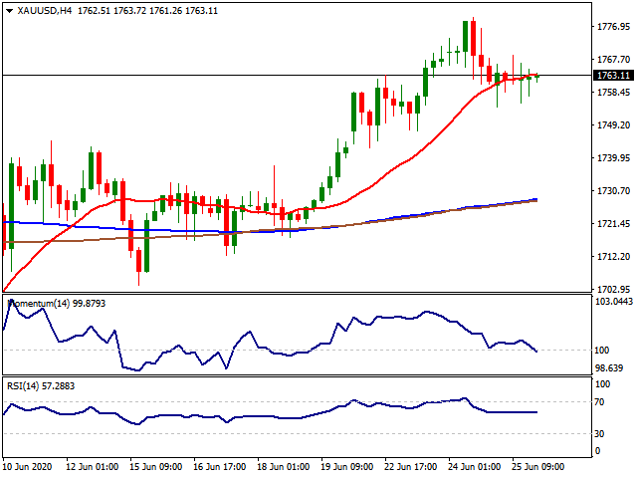Click the 1712.20 price axis label
Viewport: 637px width, 478px height.
click(613, 257)
